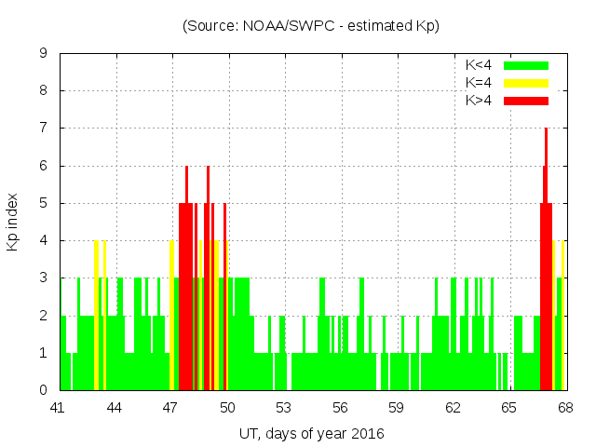Click the yellow K=4 legend swatch
596x447 pixels.
(x=526, y=83)
